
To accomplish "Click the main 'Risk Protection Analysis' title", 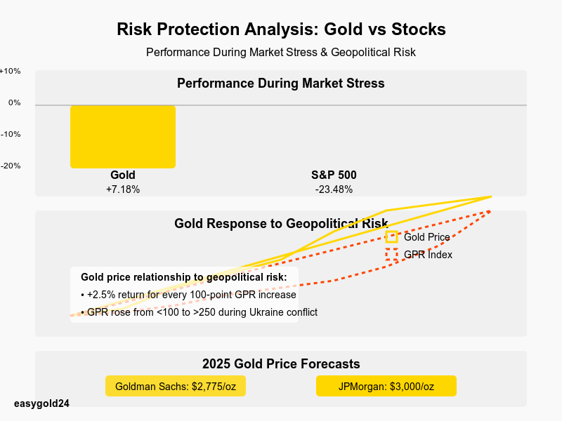I will (x=281, y=29).
